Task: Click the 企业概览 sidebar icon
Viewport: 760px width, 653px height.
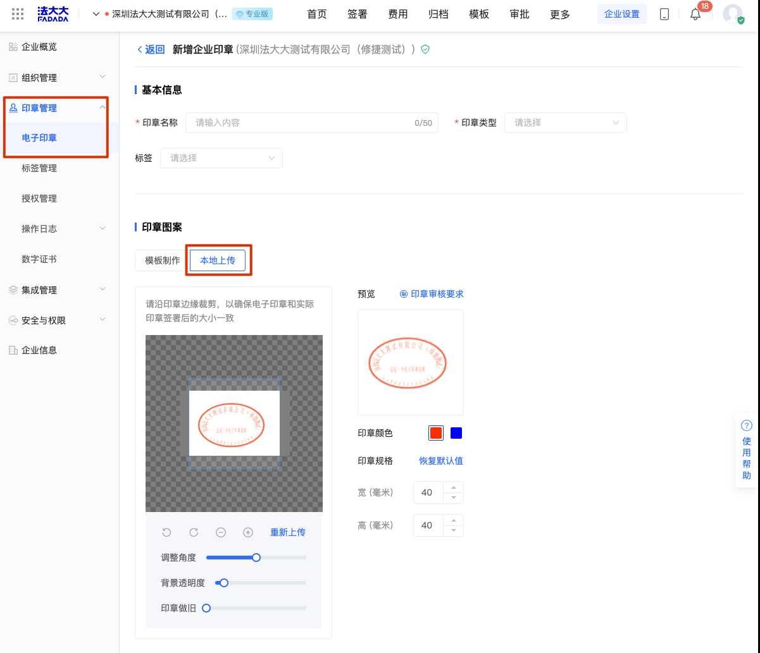Action: pos(13,47)
